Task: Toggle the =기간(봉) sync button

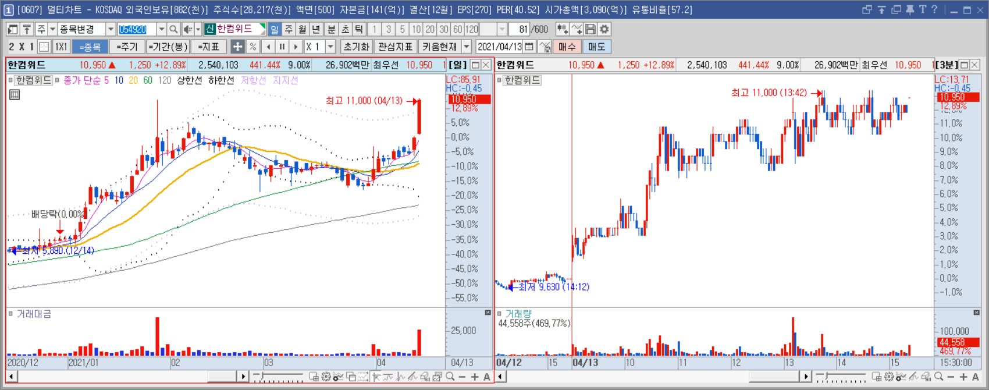Action: [x=168, y=47]
